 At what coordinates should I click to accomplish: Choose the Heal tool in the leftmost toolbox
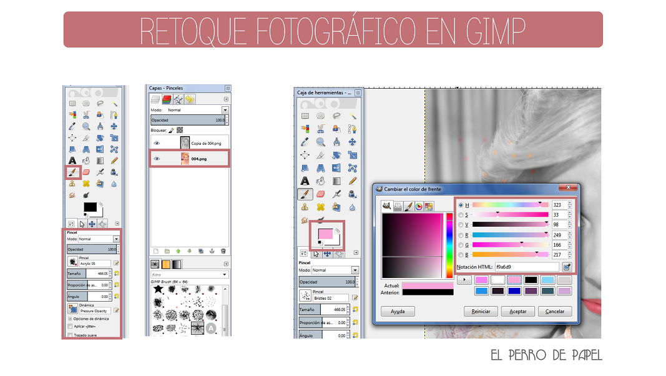[86, 184]
